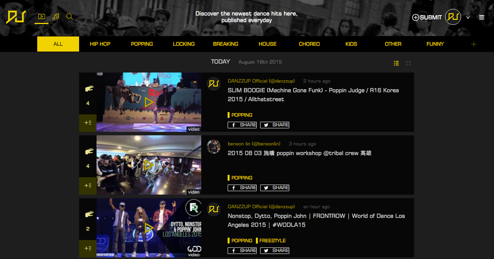Select the ALL category tab
Image resolution: width=494 pixels, height=259 pixels.
pos(58,44)
